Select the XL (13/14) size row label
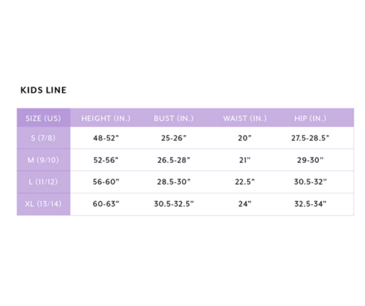The image size is (365, 306). point(43,204)
